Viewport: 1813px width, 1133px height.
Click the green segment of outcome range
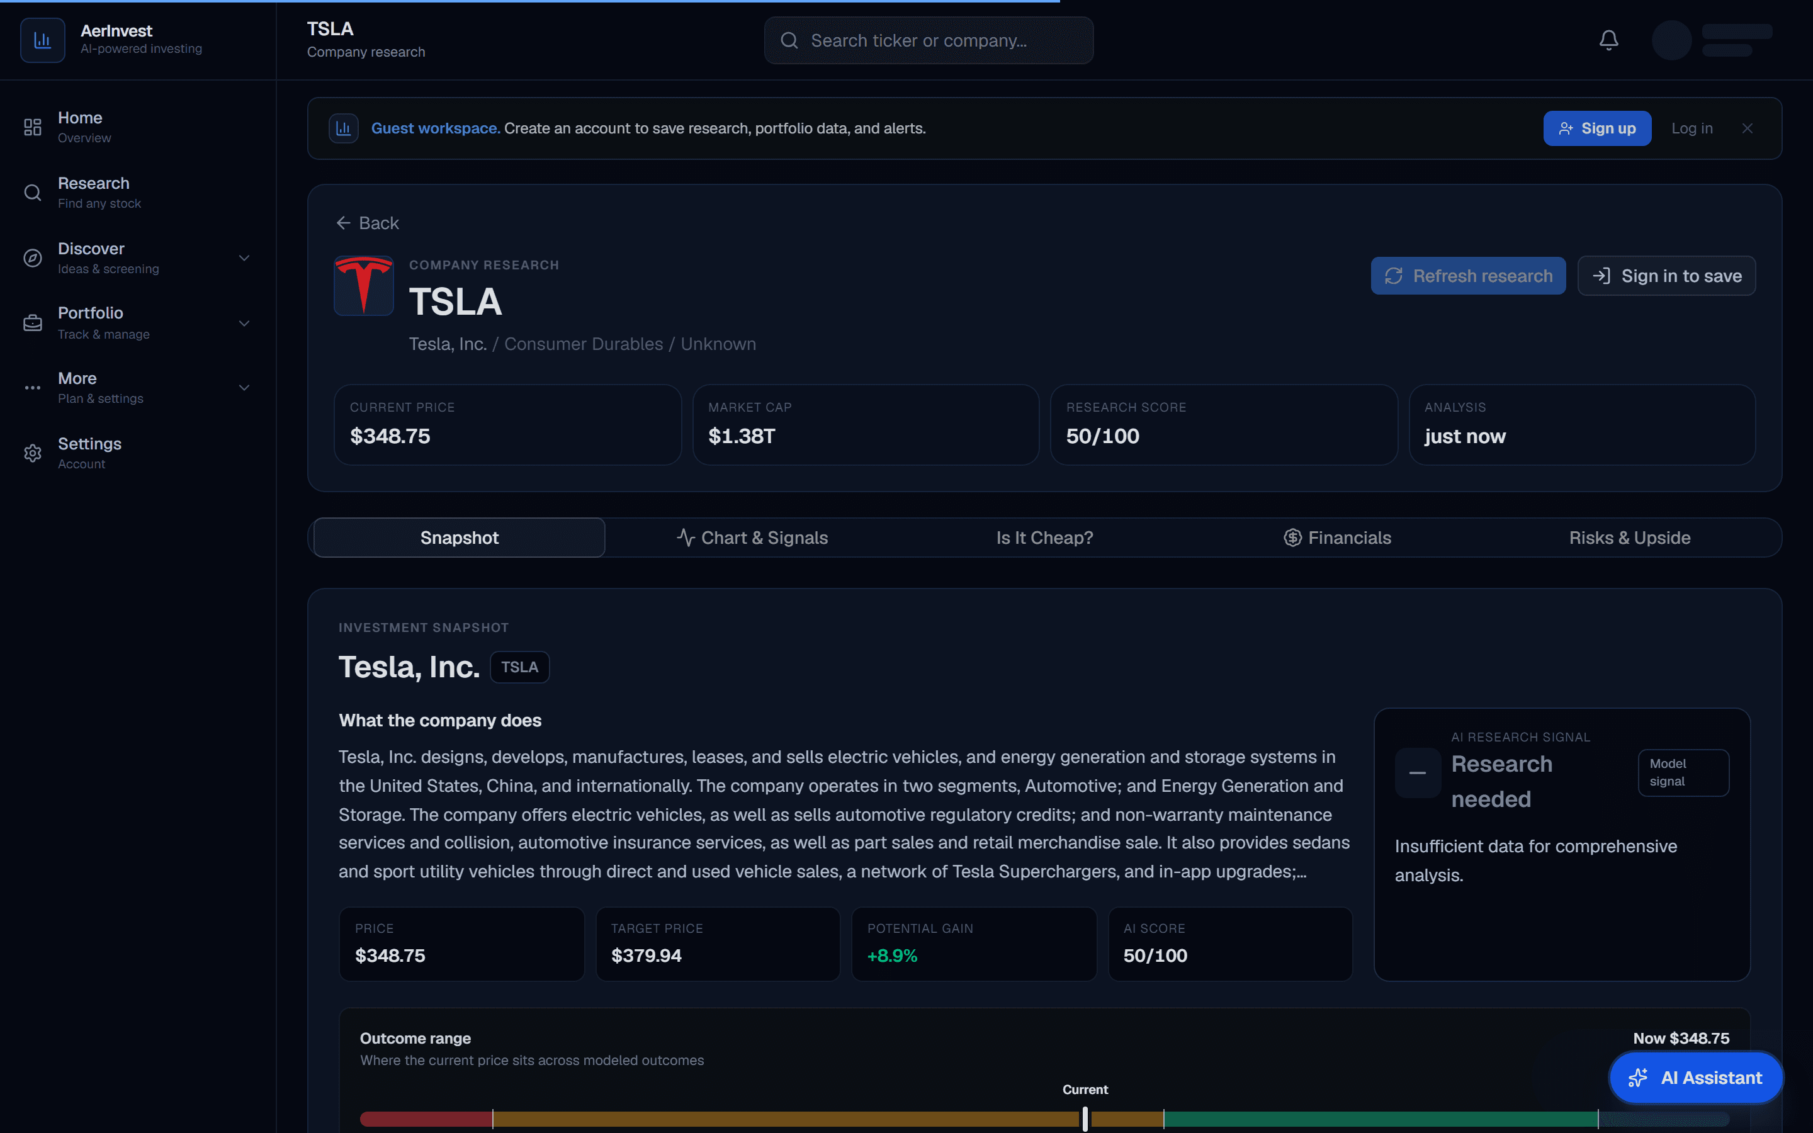coord(1380,1119)
